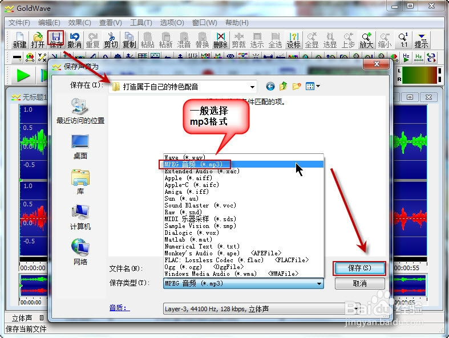Screen dimensions: 449x338
Task: Click the 全显 (Show all) zoom icon
Action: (312, 40)
